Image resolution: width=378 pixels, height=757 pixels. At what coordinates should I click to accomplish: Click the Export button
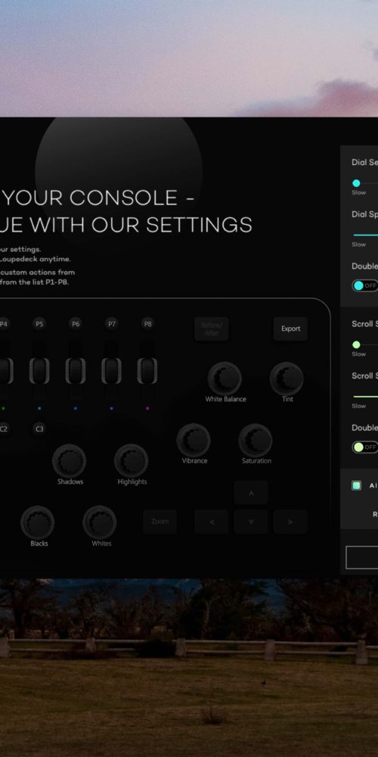click(291, 329)
